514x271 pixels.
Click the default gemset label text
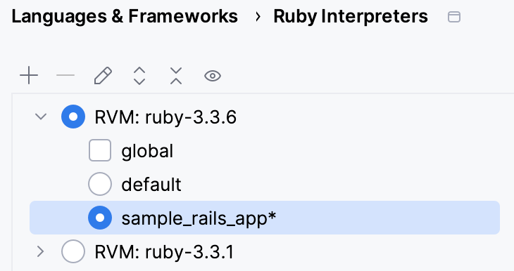pyautogui.click(x=151, y=185)
